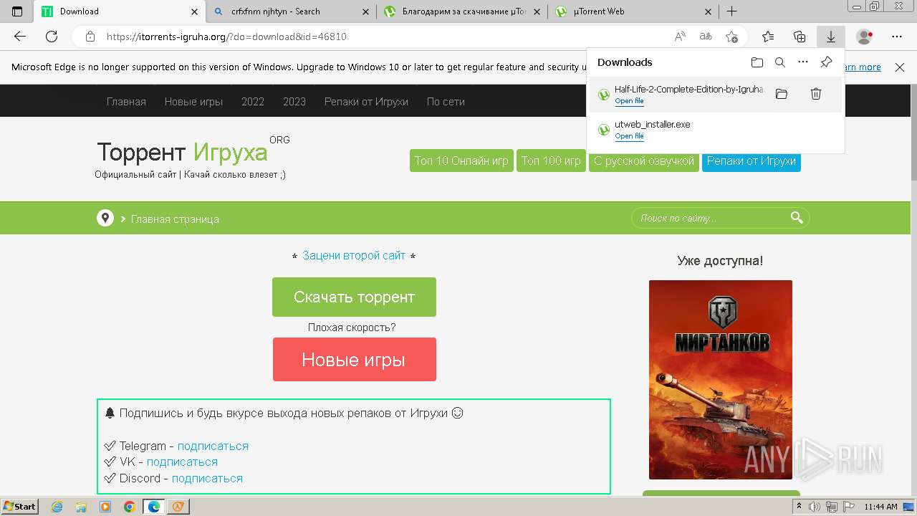The image size is (917, 516).
Task: Show Half-Life-2 file in folder
Action: point(782,94)
